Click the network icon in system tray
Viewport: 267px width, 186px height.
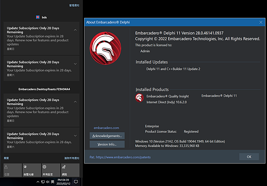coord(43,182)
